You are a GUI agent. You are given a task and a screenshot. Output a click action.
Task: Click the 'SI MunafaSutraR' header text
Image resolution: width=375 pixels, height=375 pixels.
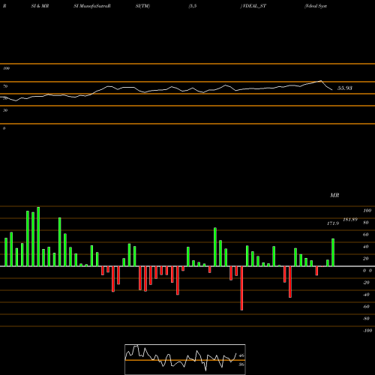click(92, 6)
